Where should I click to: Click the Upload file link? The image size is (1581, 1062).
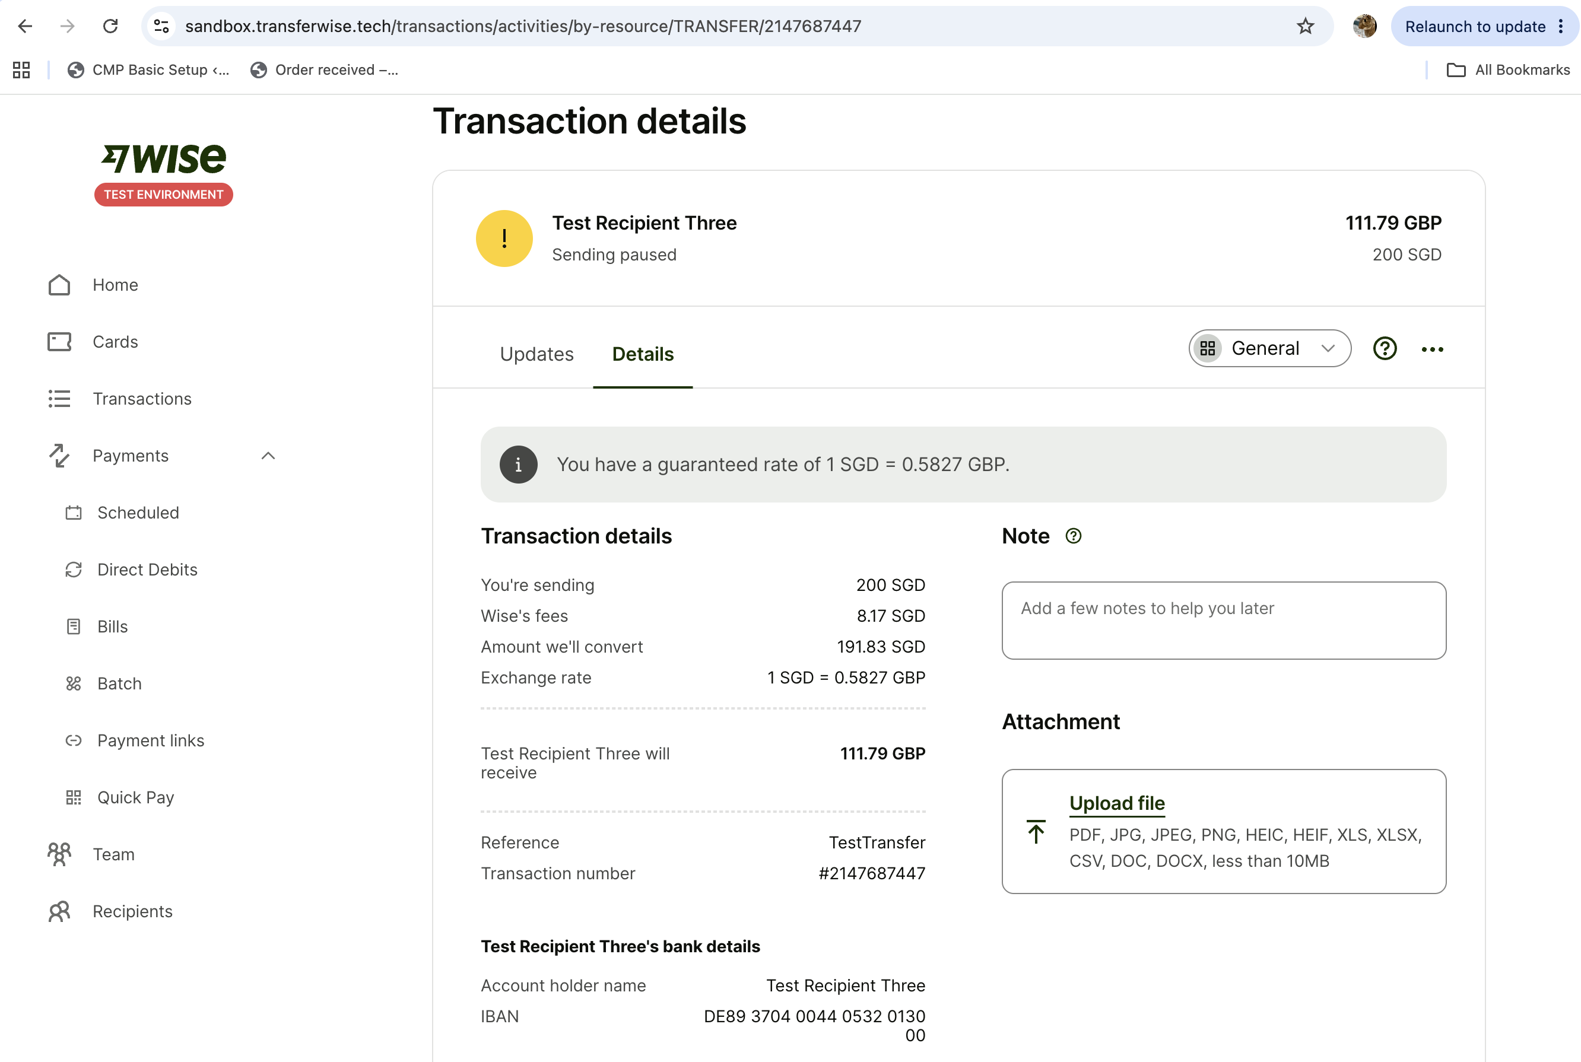pyautogui.click(x=1117, y=803)
